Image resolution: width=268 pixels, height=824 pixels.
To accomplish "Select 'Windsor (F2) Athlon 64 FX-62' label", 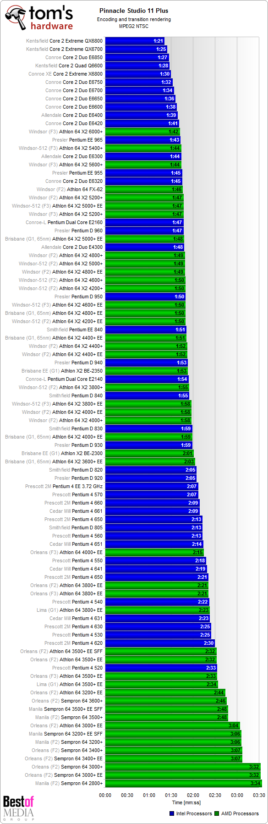I will pyautogui.click(x=70, y=189).
